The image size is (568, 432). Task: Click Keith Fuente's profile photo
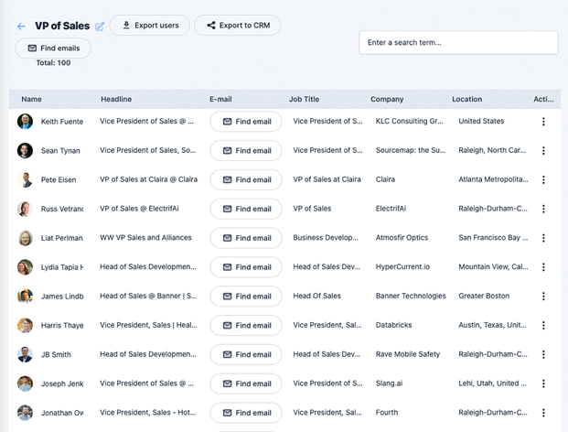(25, 122)
